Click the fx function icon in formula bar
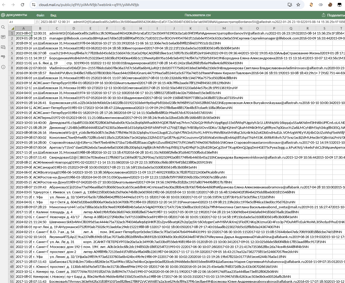The height and width of the screenshot is (283, 345). pyautogui.click(x=37, y=22)
